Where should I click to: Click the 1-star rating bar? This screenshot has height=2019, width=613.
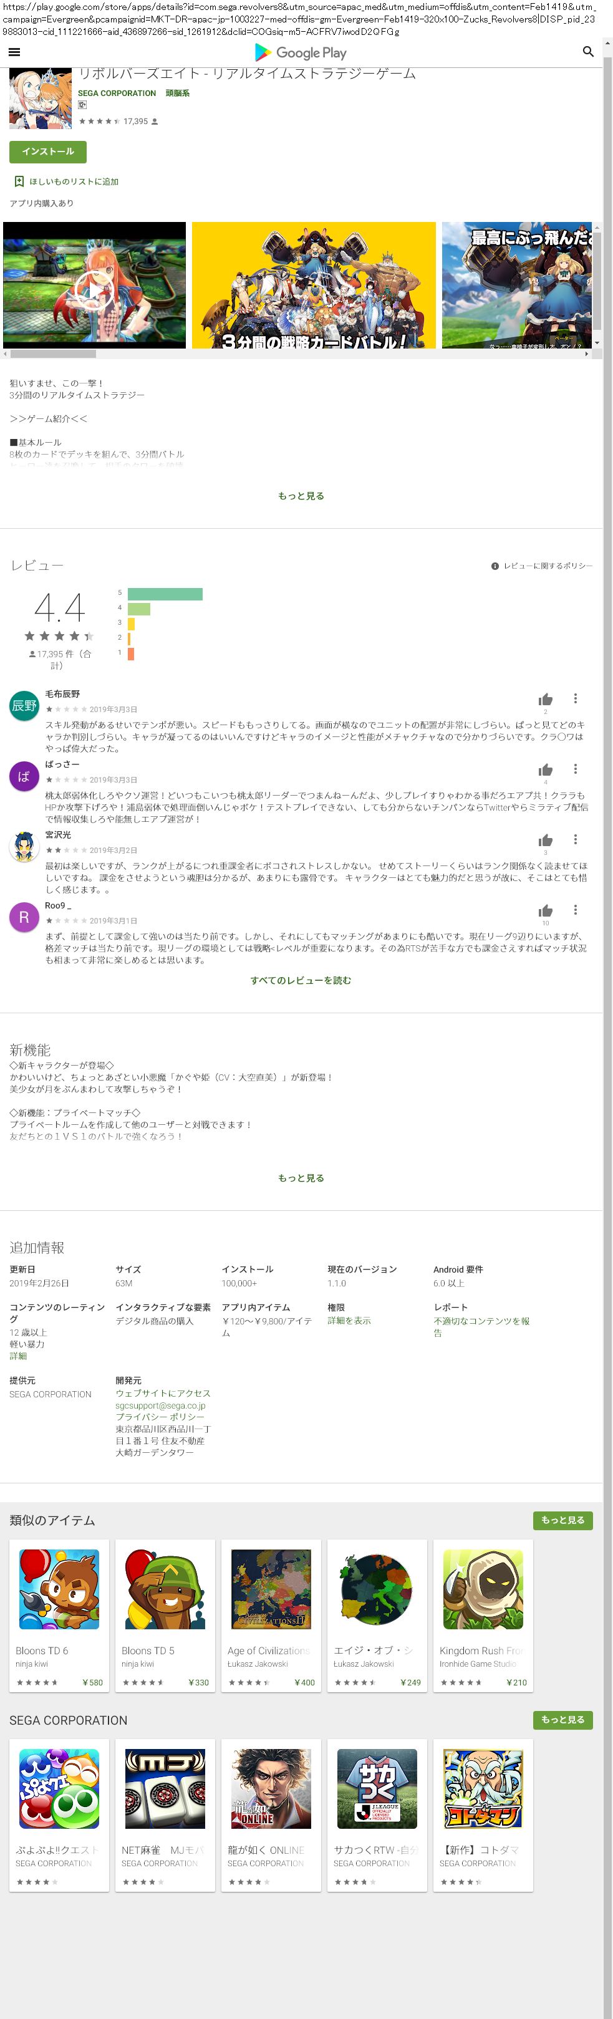(131, 653)
